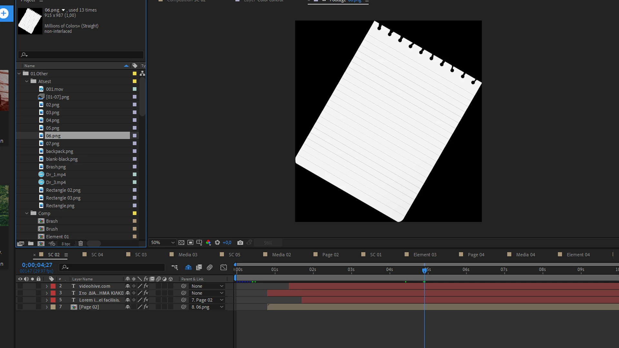Click the take snapshot camera icon

tap(240, 243)
